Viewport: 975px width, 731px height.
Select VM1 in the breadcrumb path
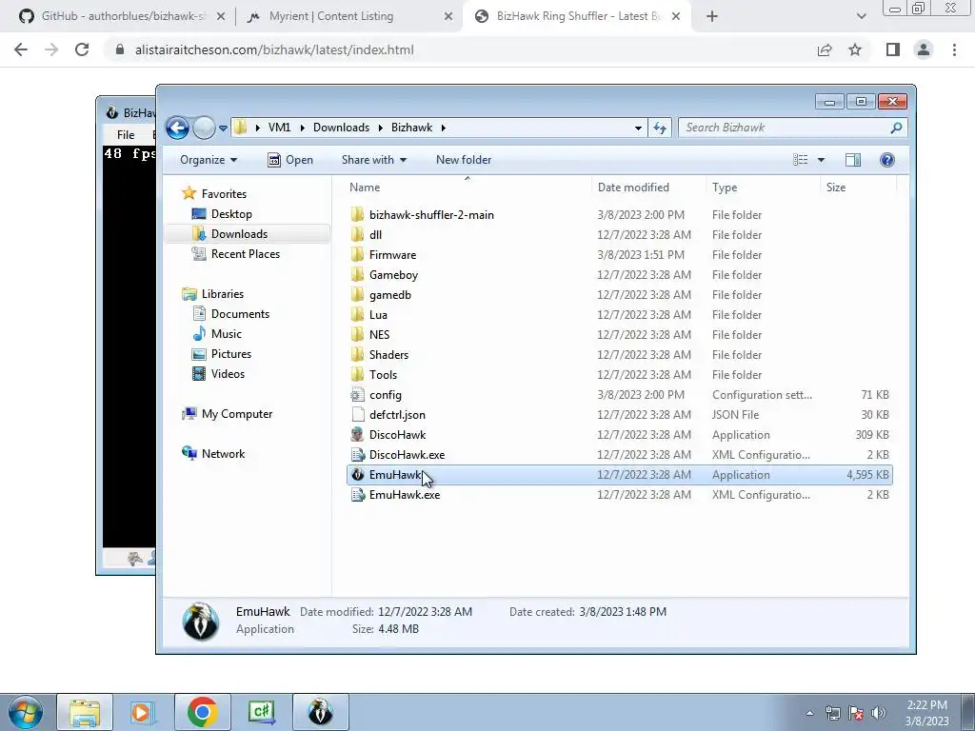click(x=279, y=128)
